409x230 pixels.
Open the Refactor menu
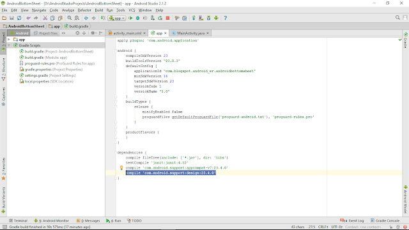click(84, 10)
